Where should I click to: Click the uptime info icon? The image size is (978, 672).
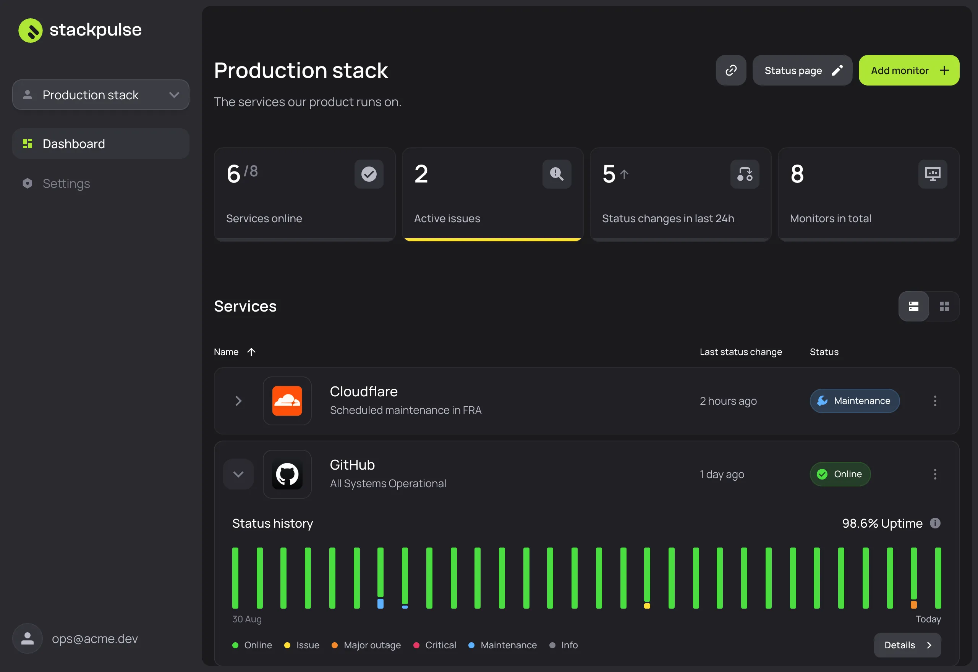click(x=934, y=523)
